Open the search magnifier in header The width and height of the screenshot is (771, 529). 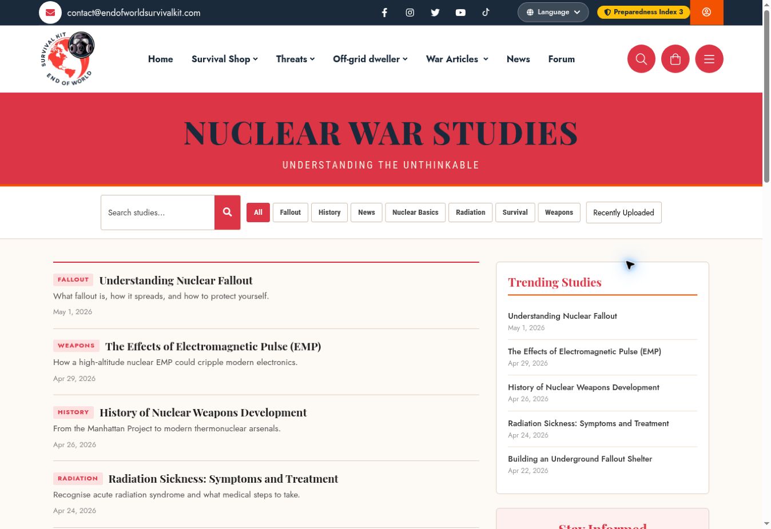point(641,59)
